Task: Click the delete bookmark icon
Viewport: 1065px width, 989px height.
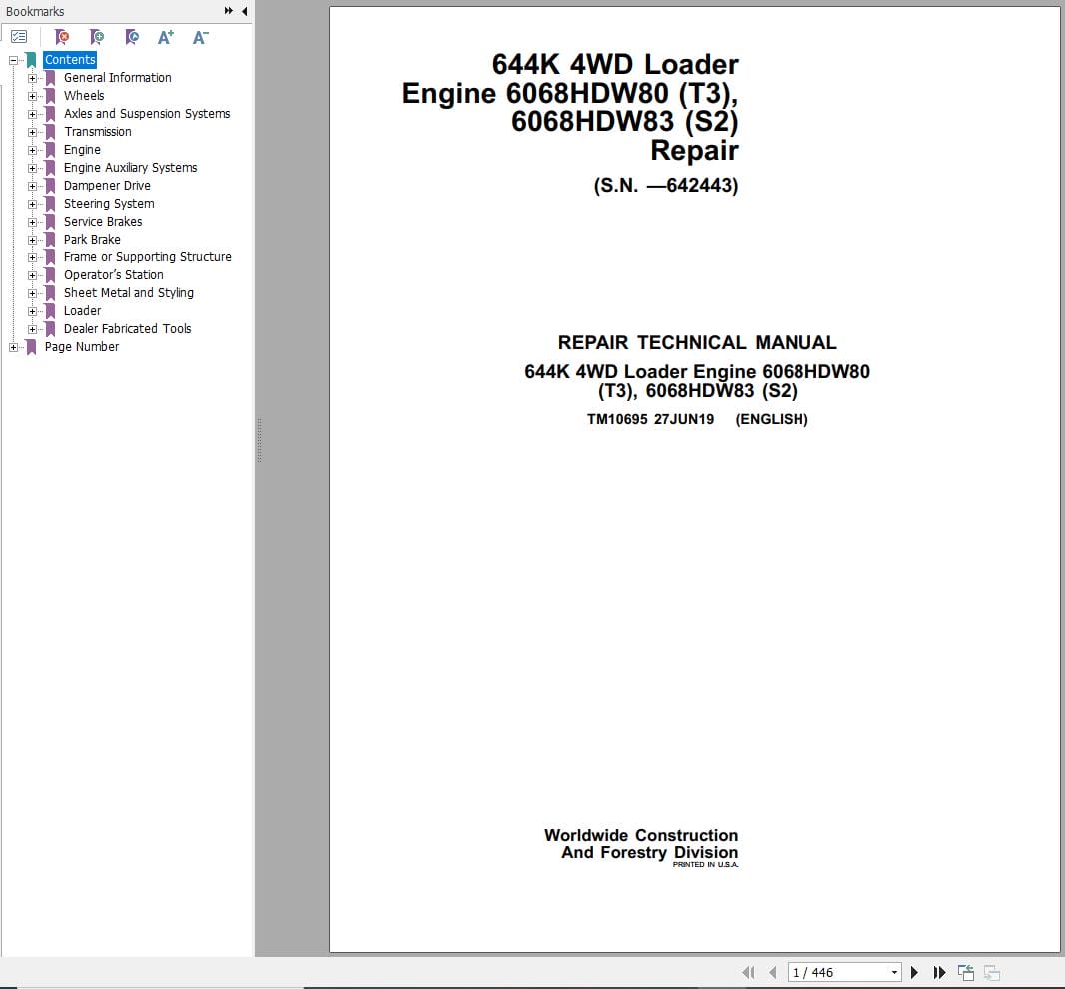Action: click(62, 37)
